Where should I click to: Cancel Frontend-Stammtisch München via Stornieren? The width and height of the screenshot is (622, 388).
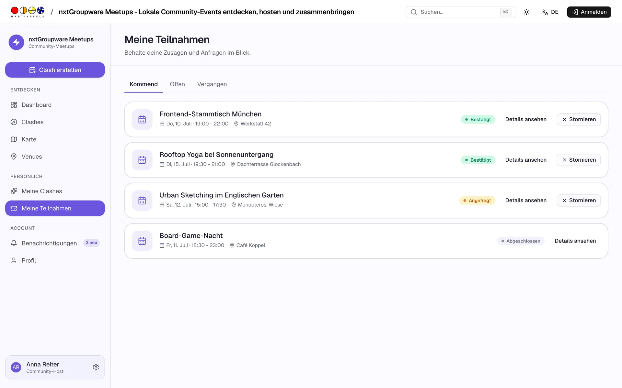coord(579,119)
